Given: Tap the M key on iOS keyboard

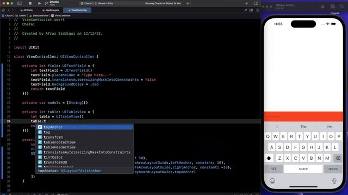Looking at the screenshot, I should [327, 158].
